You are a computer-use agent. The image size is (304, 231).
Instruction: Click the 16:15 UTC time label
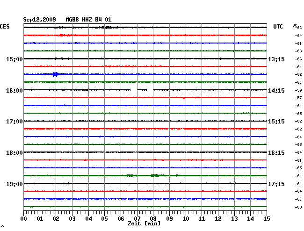pos(276,153)
